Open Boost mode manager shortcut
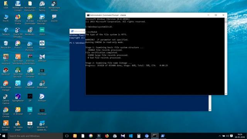This screenshot has height=139, width=247. pos(6,86)
